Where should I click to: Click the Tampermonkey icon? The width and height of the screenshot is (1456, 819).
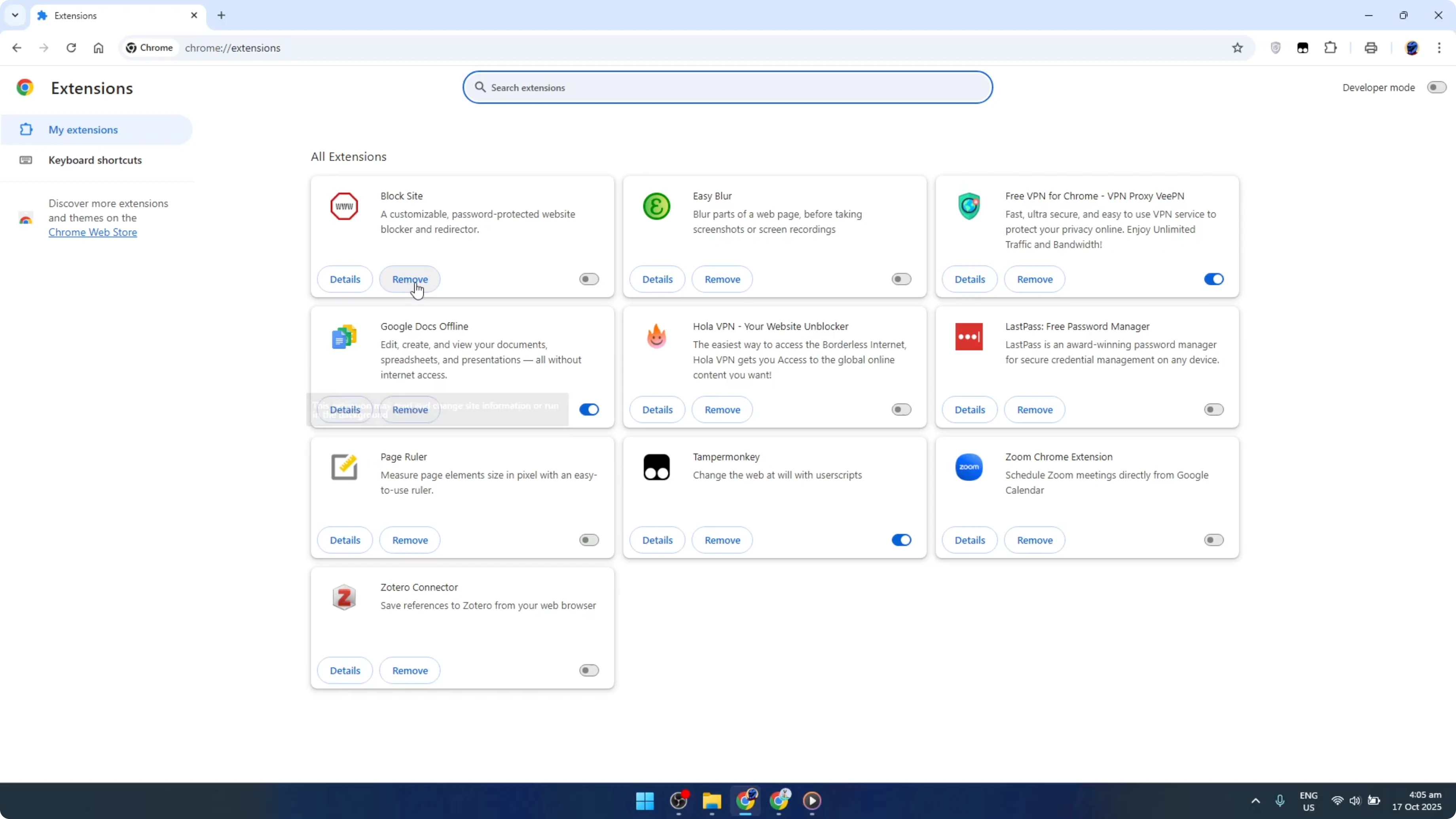click(x=656, y=467)
